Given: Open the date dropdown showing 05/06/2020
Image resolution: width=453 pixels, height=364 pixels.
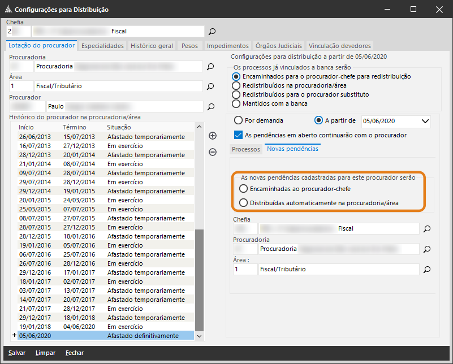Looking at the screenshot, I should click(x=425, y=121).
